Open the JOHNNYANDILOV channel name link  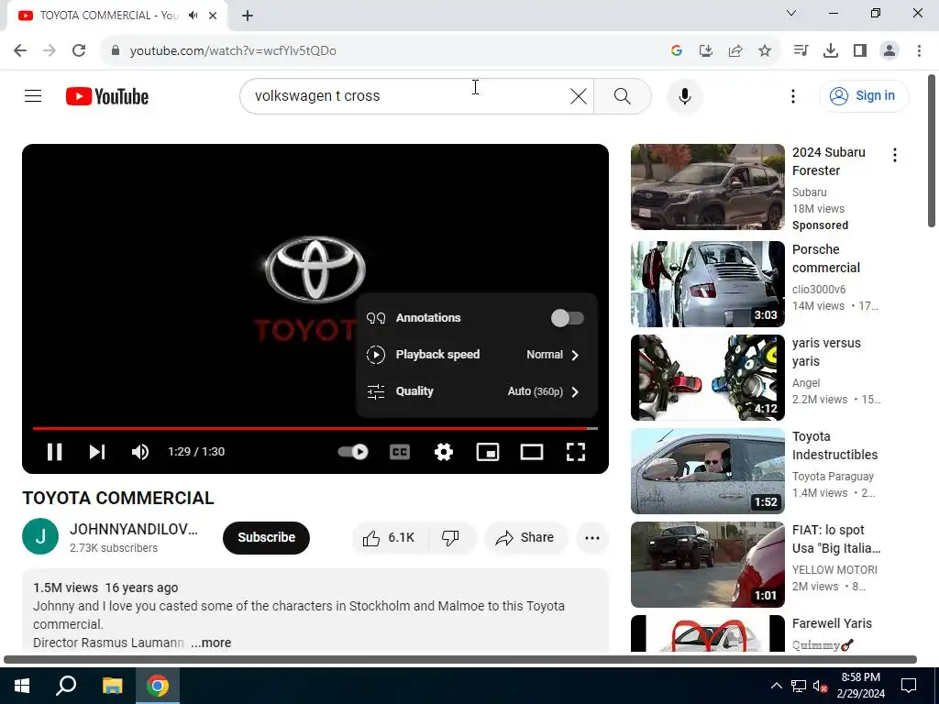134,529
